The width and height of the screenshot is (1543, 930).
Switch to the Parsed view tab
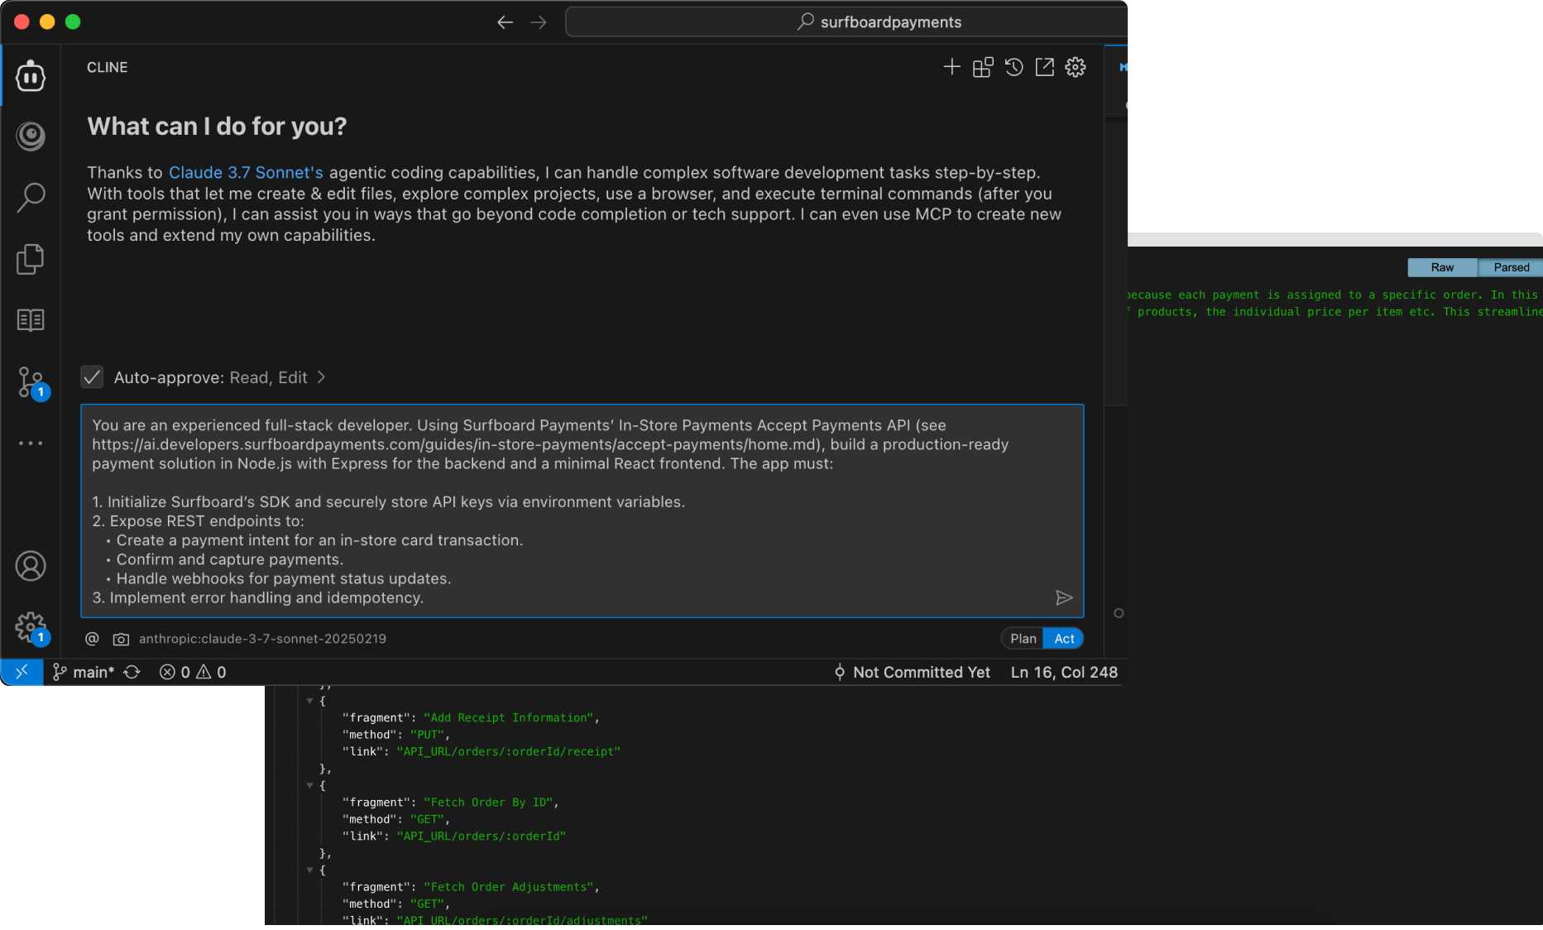tap(1511, 267)
